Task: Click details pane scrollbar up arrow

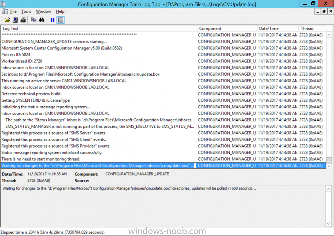Action: pos(328,189)
